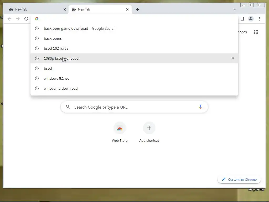
Task: Select the 1080p bsod wallpaper suggestion
Action: (134, 58)
